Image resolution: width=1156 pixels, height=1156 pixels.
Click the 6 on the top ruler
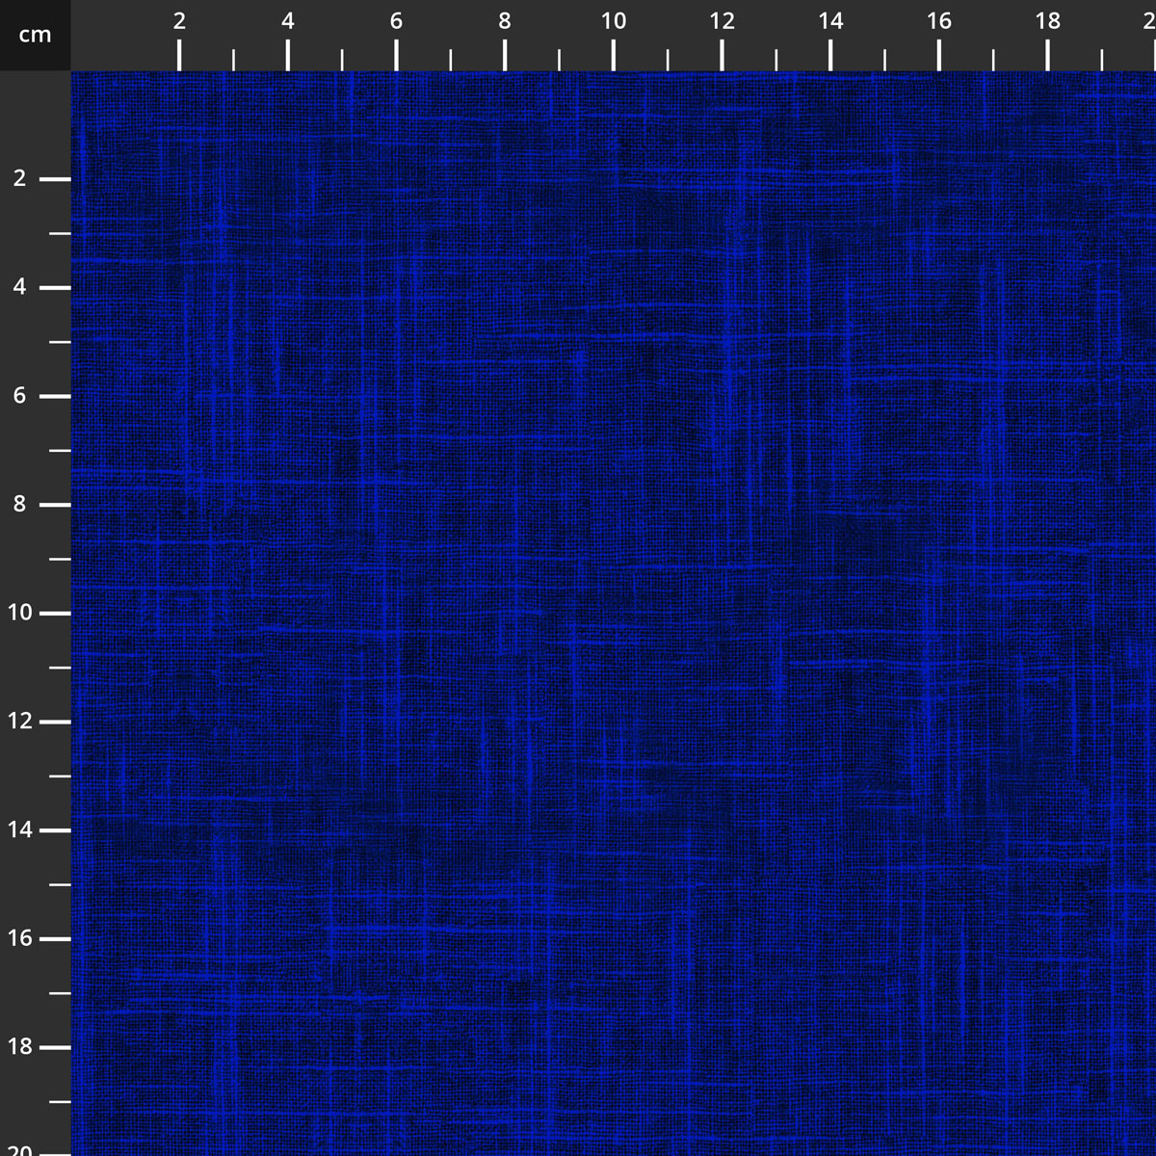[x=396, y=21]
